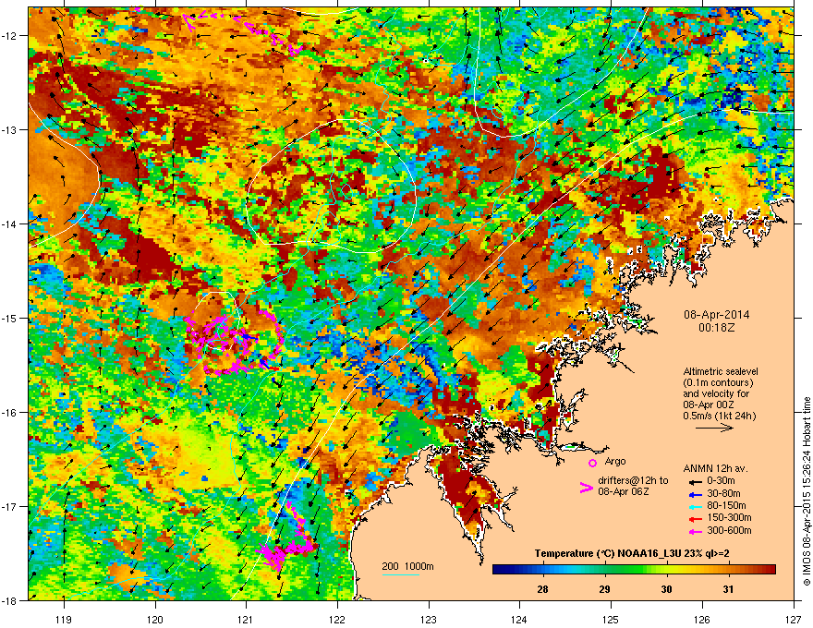Click longitude axis label 125

tap(611, 619)
